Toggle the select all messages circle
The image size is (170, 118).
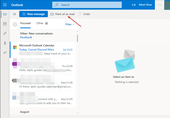pyautogui.click(x=15, y=24)
